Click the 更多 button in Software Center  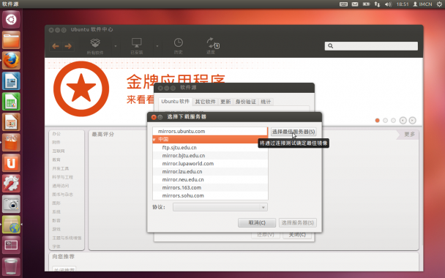tap(409, 134)
